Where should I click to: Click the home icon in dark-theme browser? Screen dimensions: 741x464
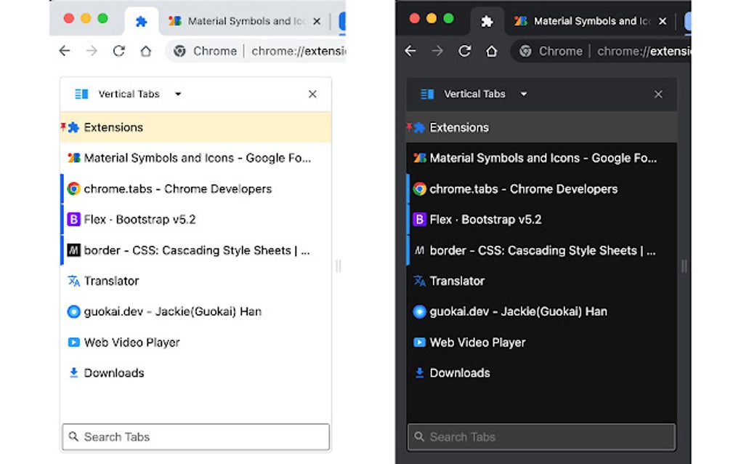[491, 51]
